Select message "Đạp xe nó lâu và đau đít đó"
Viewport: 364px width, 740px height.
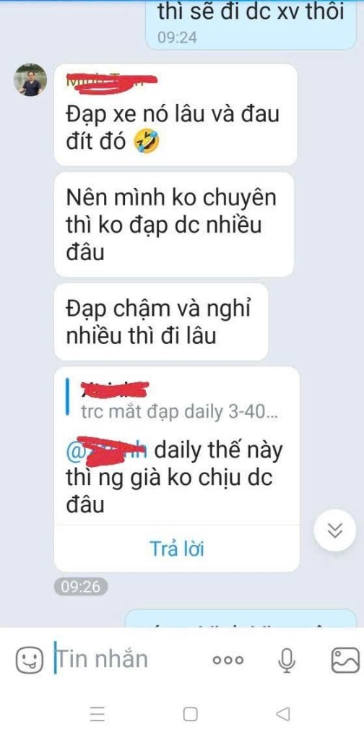pyautogui.click(x=175, y=114)
